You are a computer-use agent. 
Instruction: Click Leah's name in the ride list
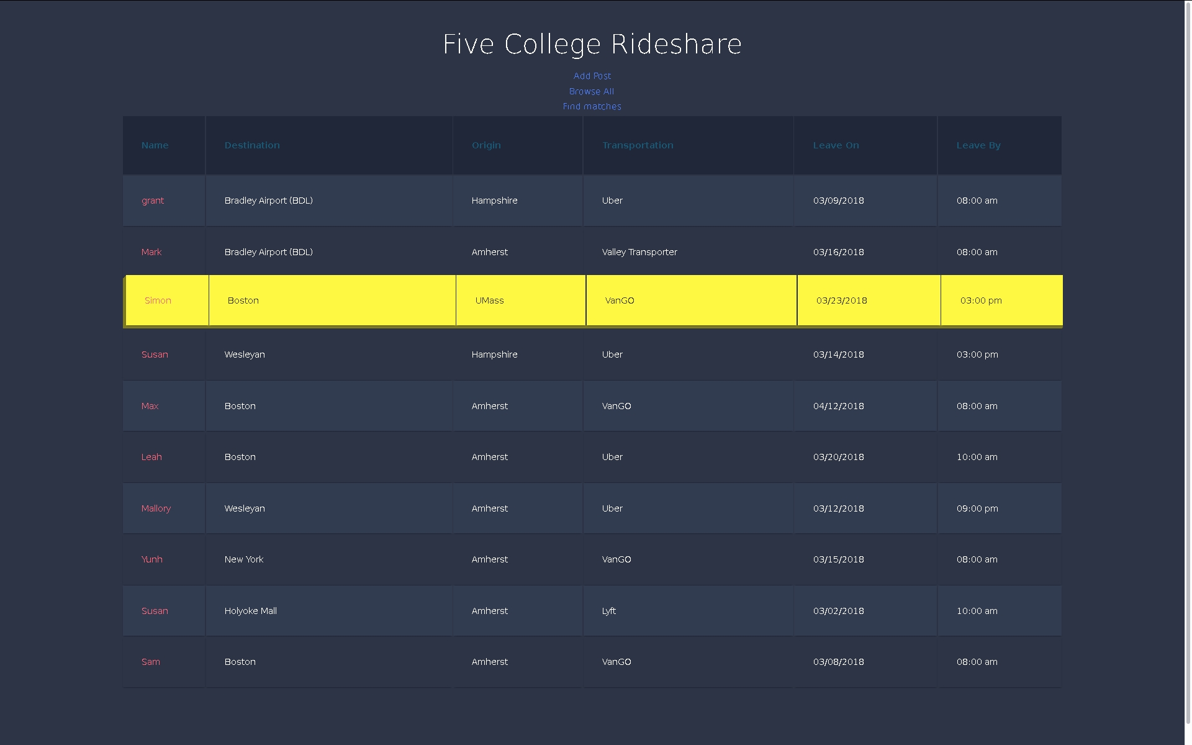[x=151, y=457]
